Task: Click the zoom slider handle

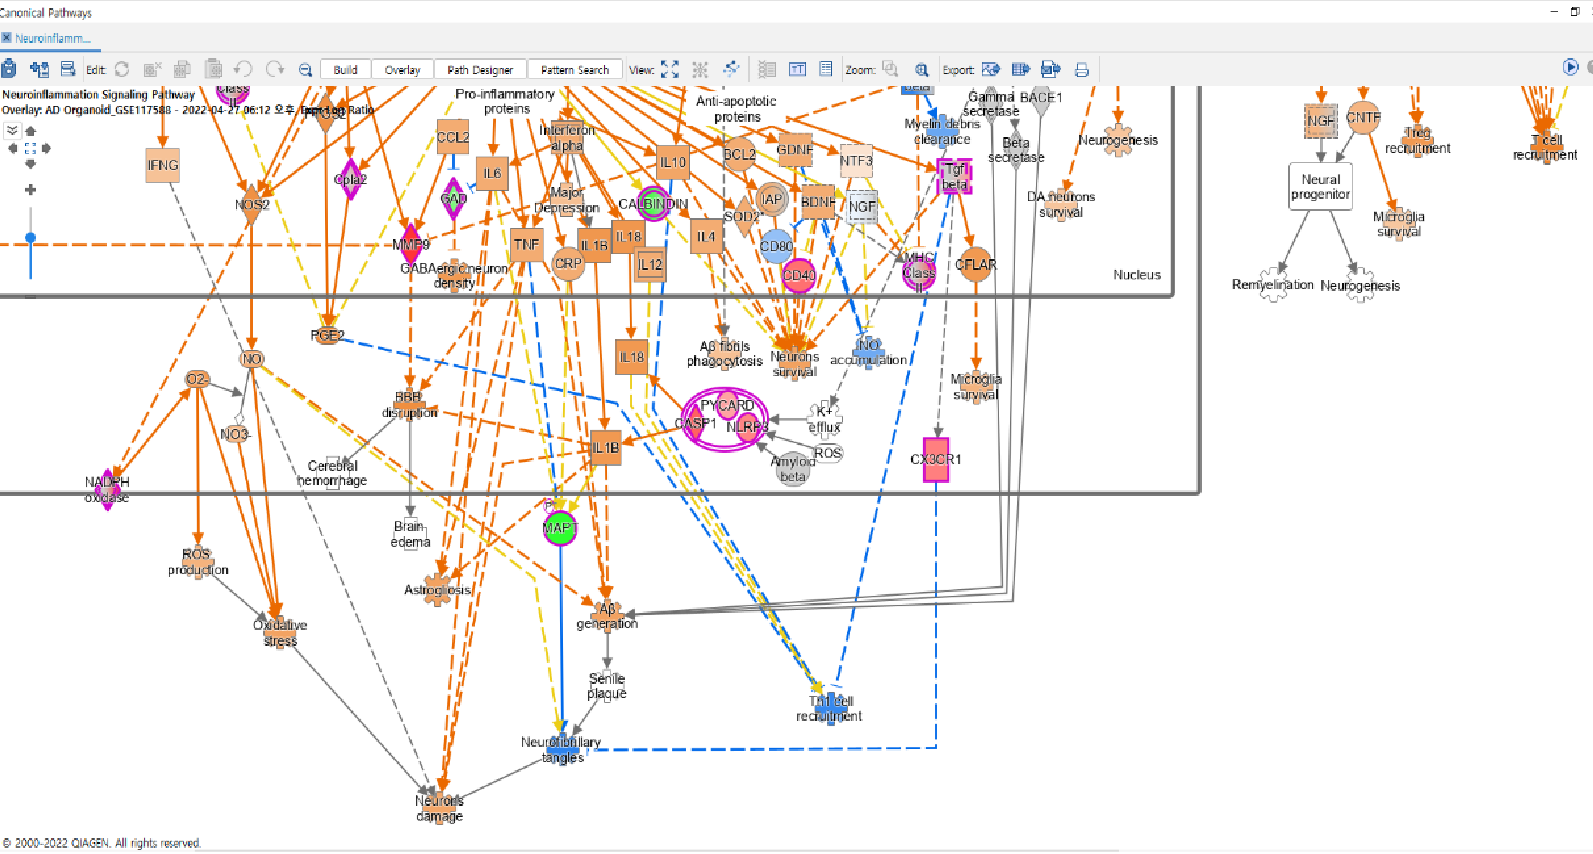Action: pos(30,238)
